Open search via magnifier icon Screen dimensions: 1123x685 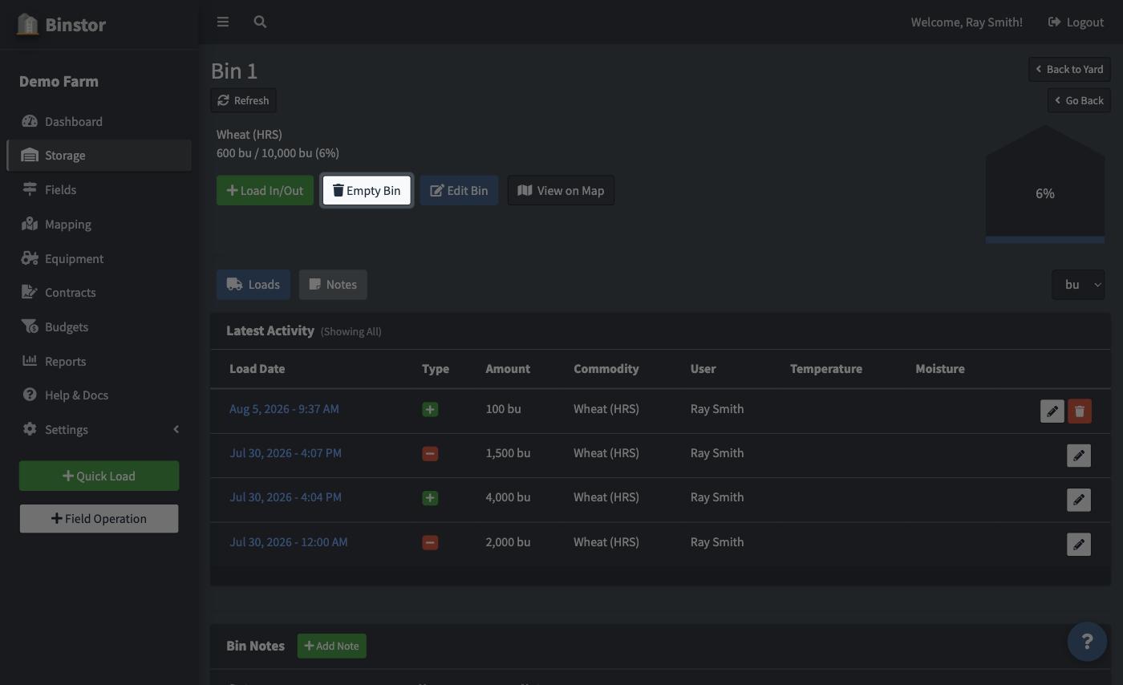coord(260,22)
